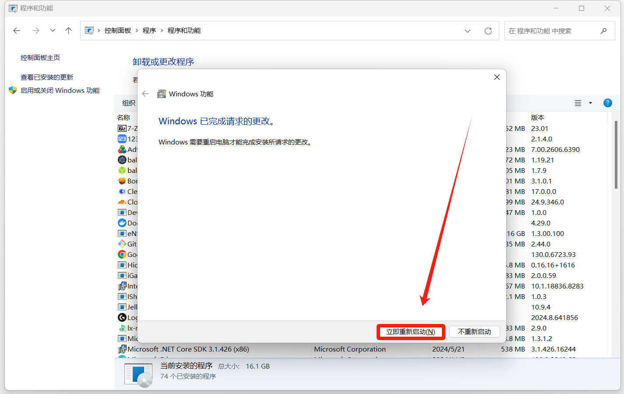Viewport: 624px width, 394px height.
Task: Expand the view options dropdown arrow
Action: click(590, 103)
